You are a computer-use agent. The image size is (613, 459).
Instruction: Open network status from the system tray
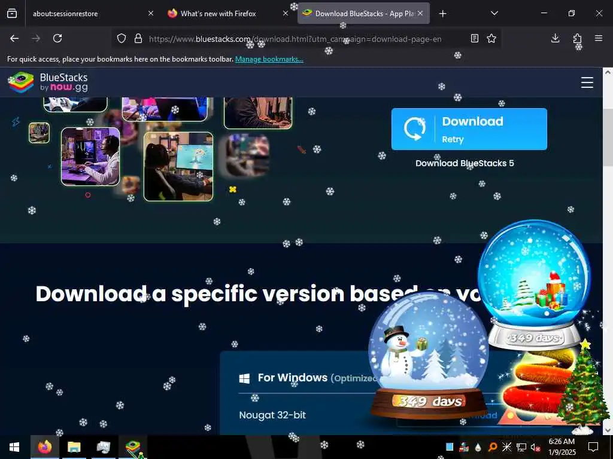(521, 447)
